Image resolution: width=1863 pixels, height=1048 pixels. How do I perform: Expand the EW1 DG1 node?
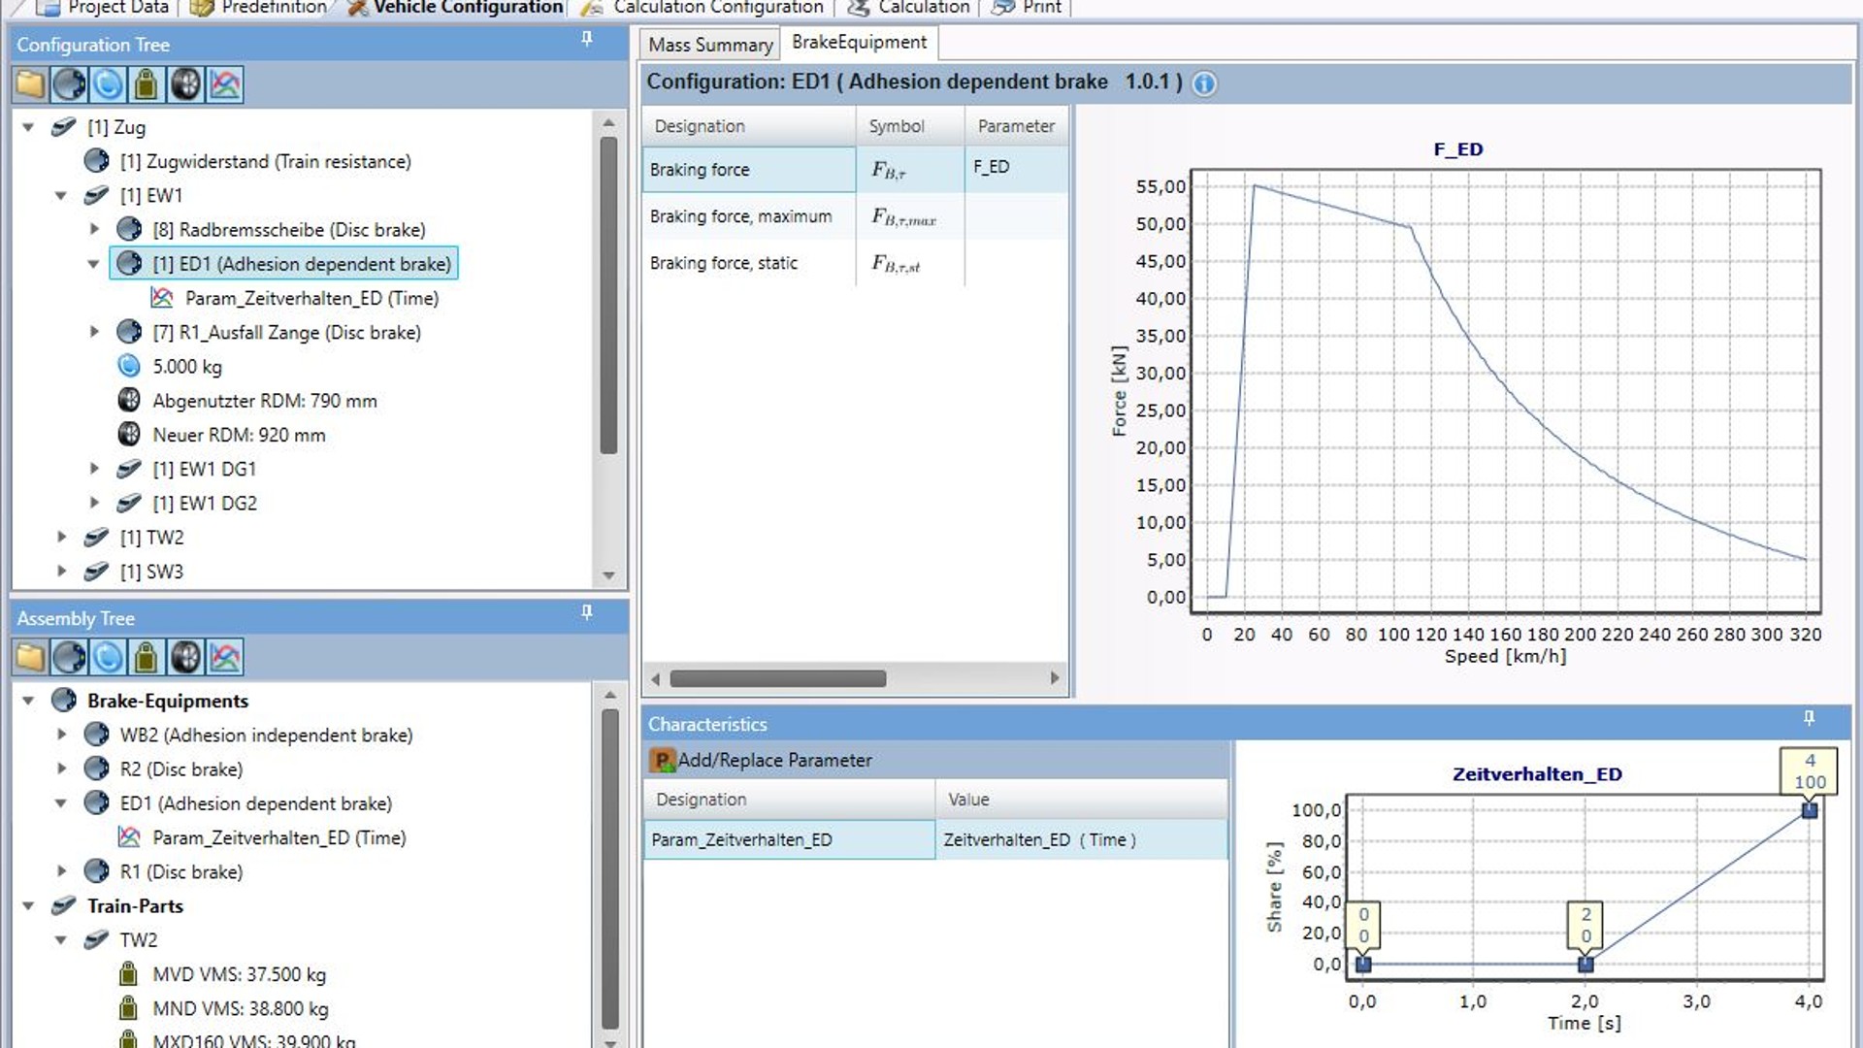[94, 469]
